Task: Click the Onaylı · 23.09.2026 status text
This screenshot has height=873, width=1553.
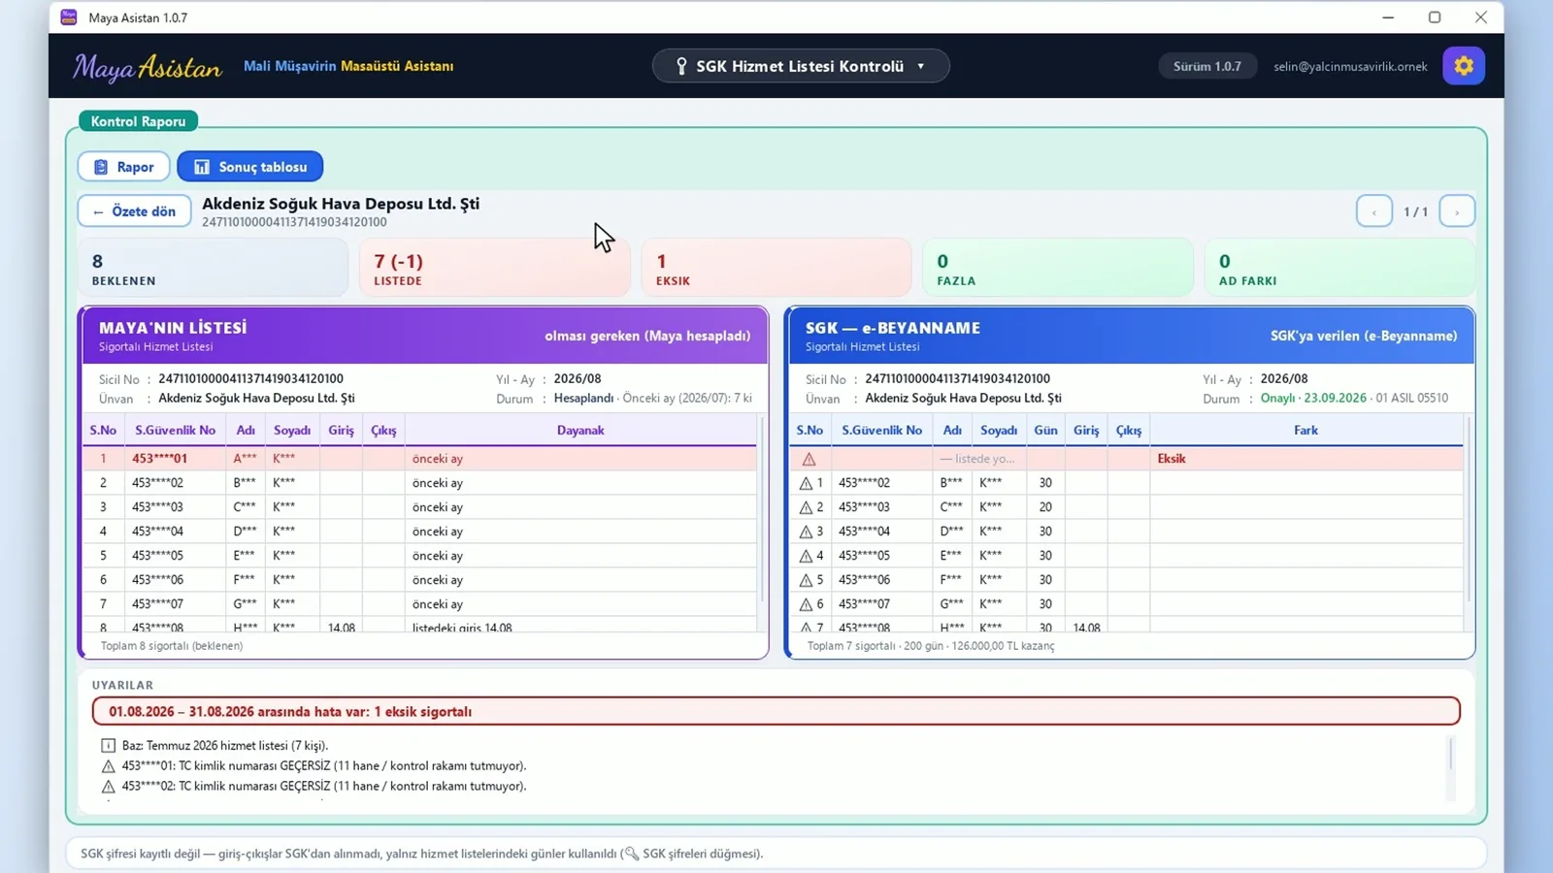Action: pyautogui.click(x=1313, y=398)
